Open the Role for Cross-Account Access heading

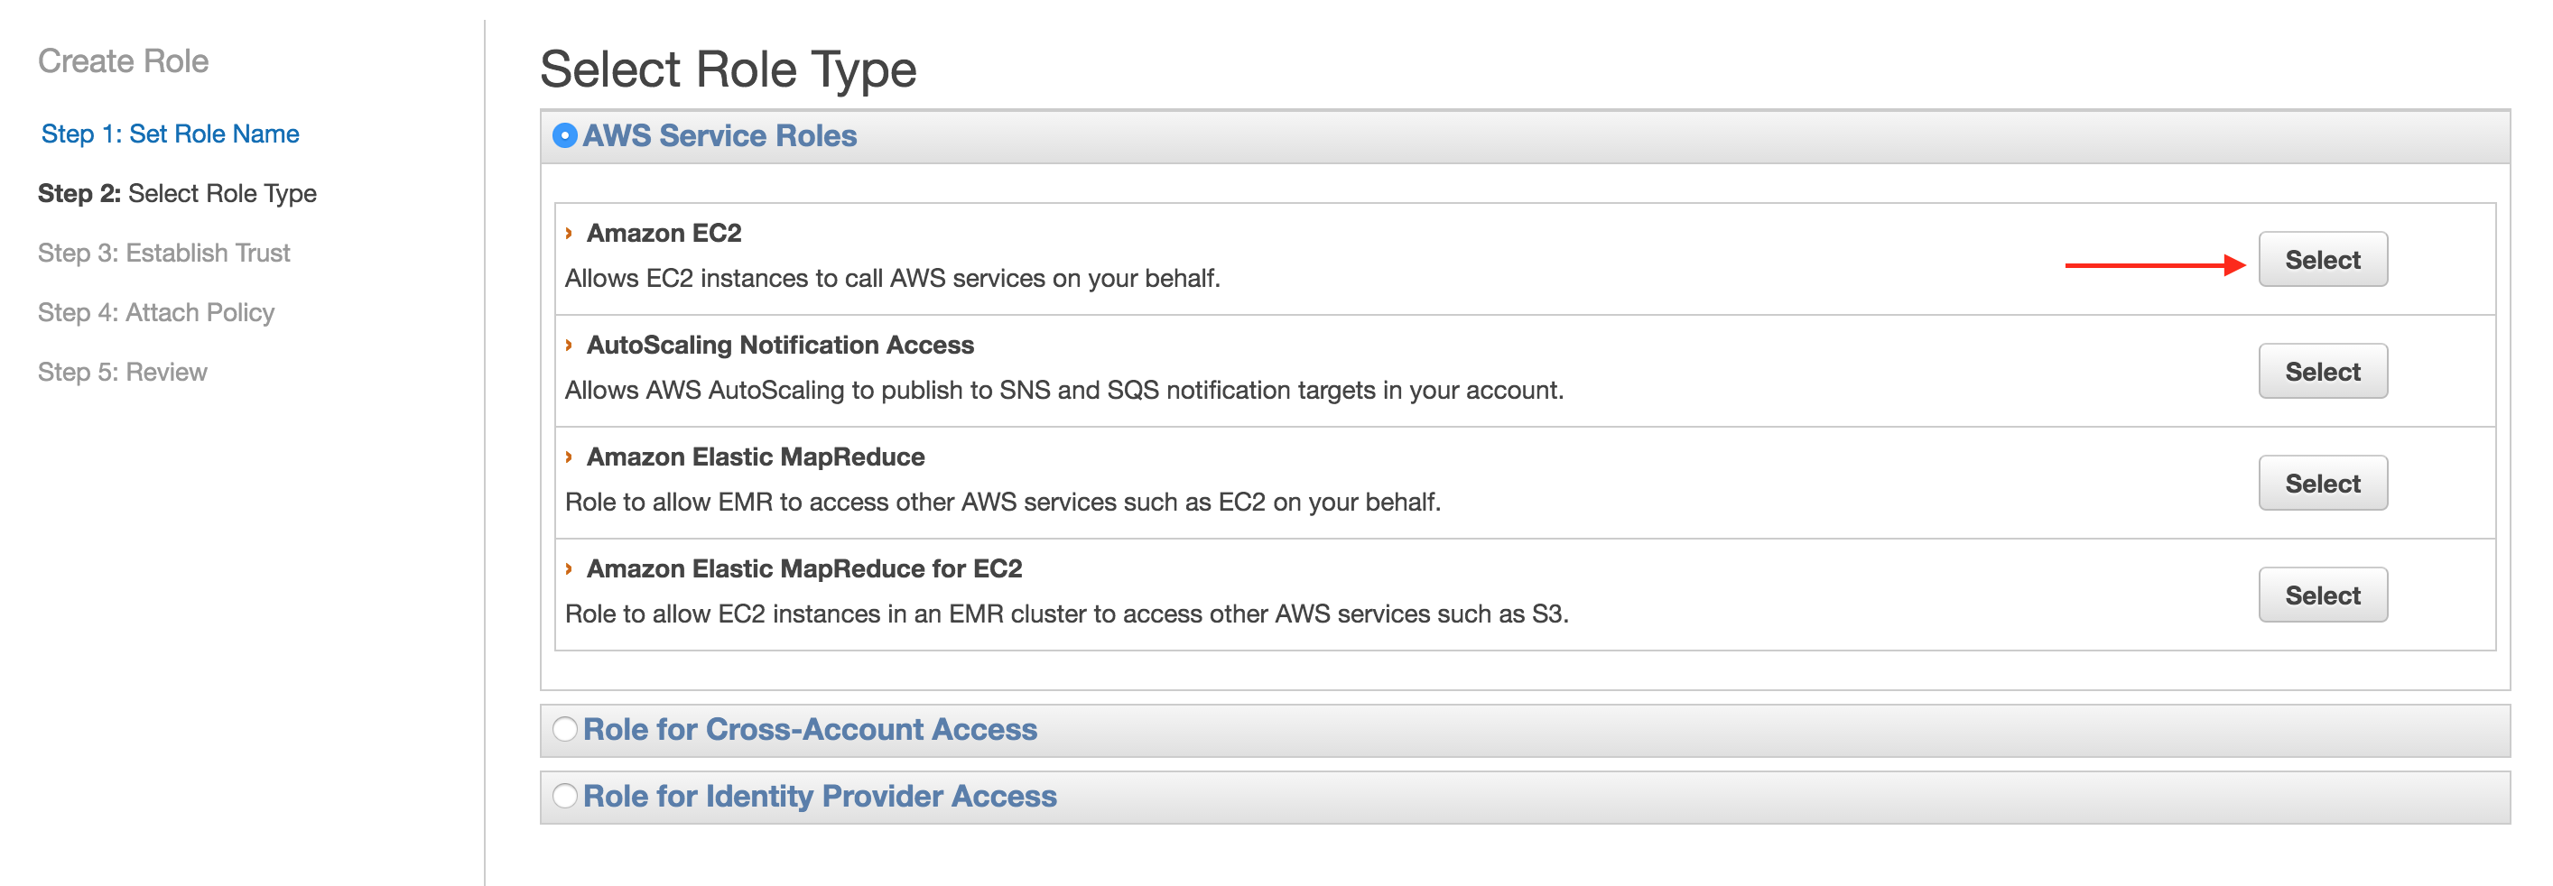(810, 729)
